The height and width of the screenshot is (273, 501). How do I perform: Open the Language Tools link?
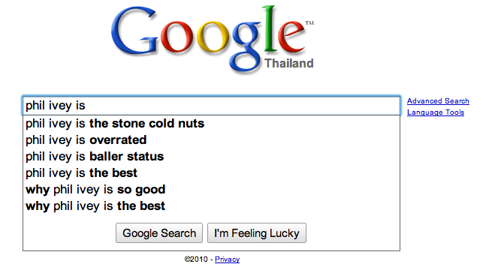pyautogui.click(x=436, y=112)
